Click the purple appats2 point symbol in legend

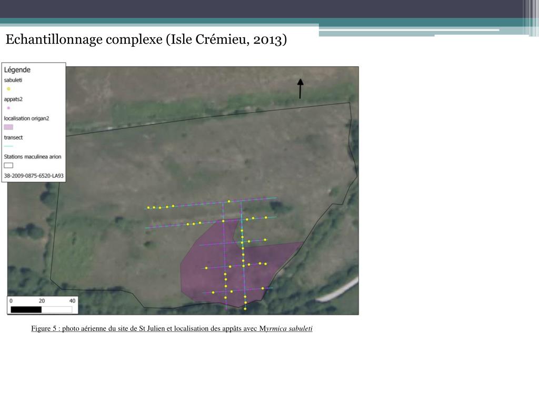tap(8, 108)
